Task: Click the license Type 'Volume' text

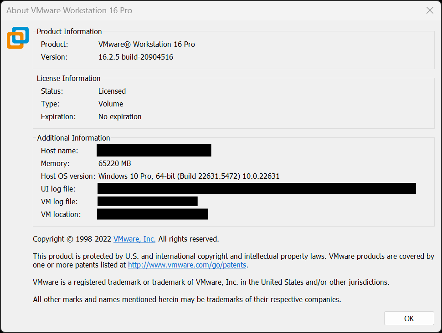Action: [111, 104]
